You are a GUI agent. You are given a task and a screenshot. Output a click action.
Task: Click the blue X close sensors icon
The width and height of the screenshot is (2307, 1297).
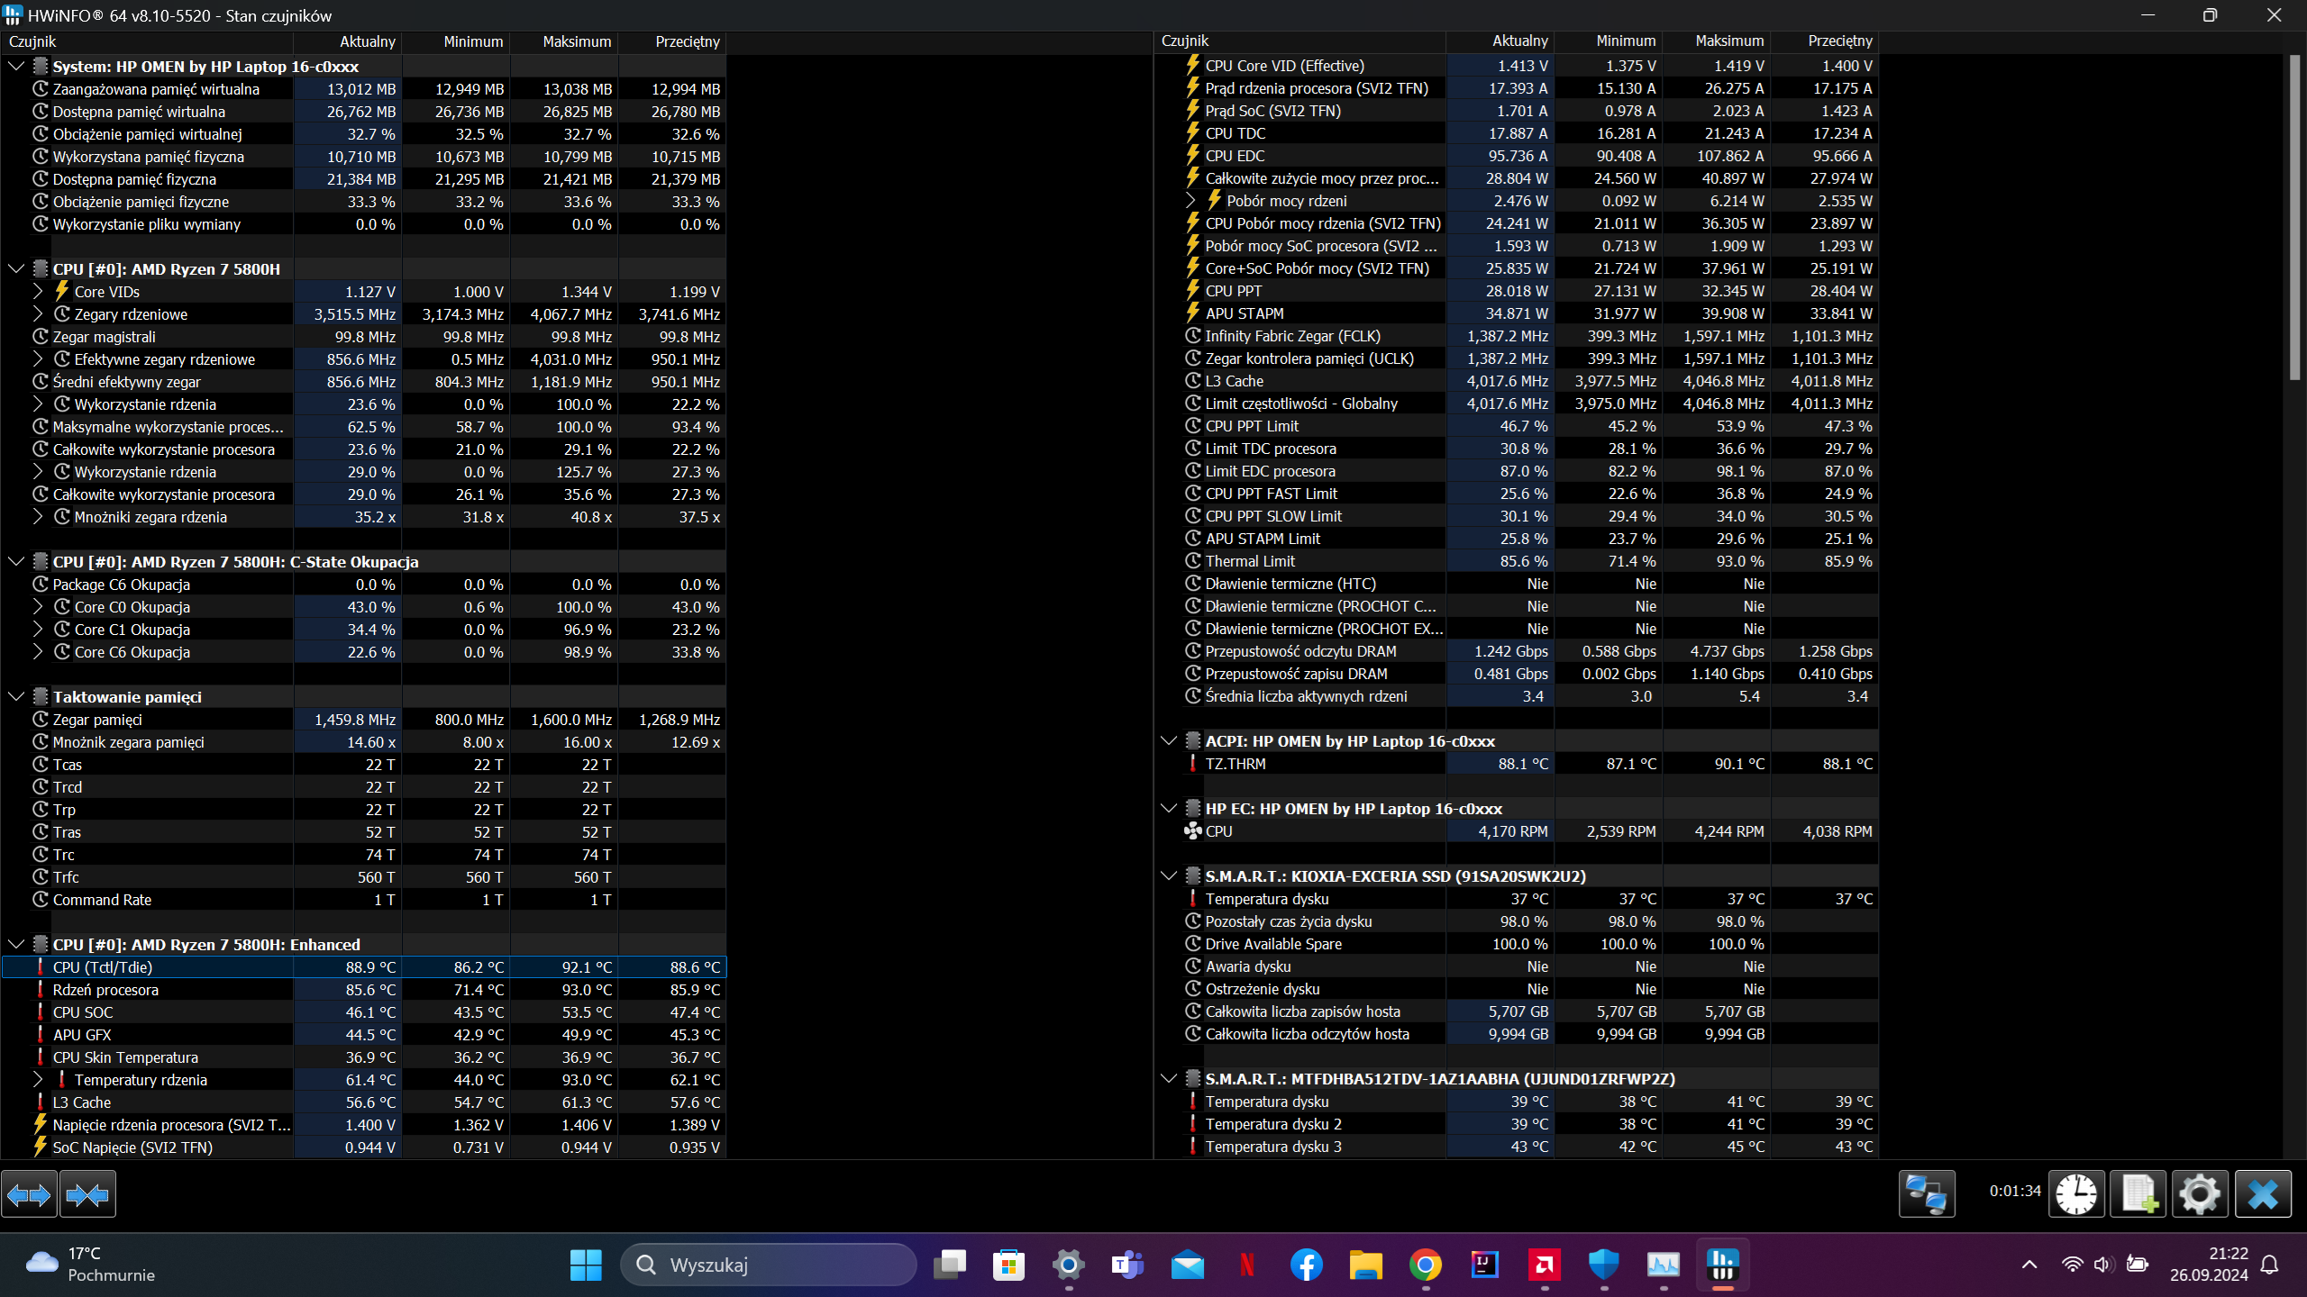[x=2263, y=1194]
